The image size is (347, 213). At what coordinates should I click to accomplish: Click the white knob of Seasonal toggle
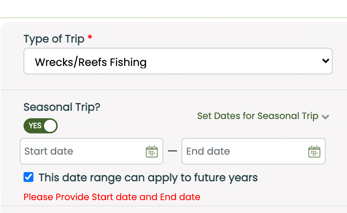[x=50, y=126]
